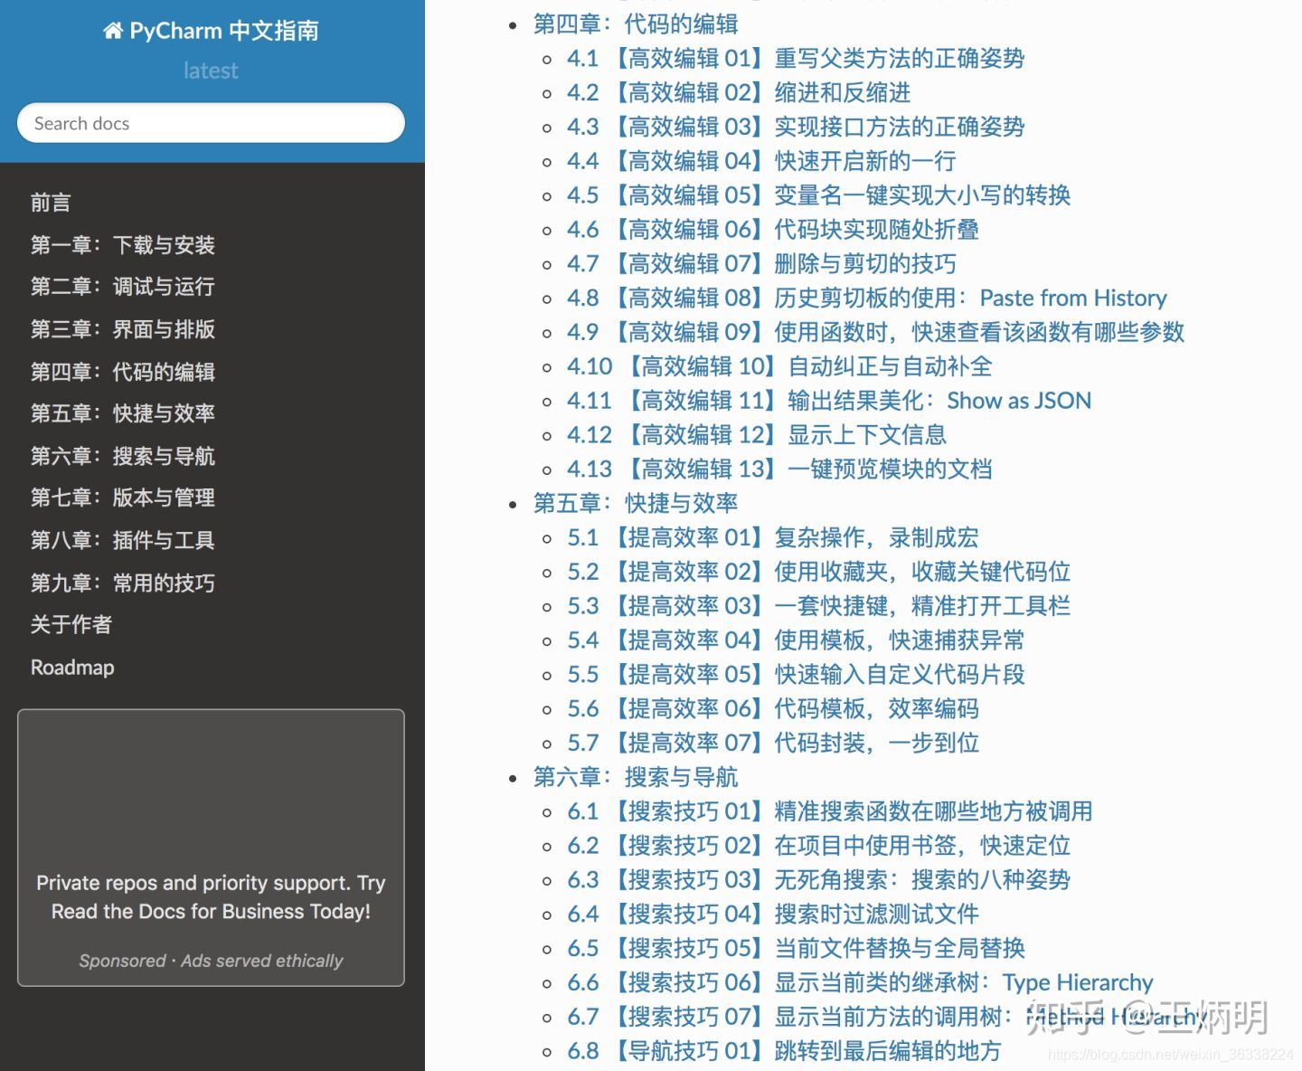The image size is (1302, 1071).
Task: Open link 5.3 一套快捷键，精准打开工具栏
Action: pos(819,606)
